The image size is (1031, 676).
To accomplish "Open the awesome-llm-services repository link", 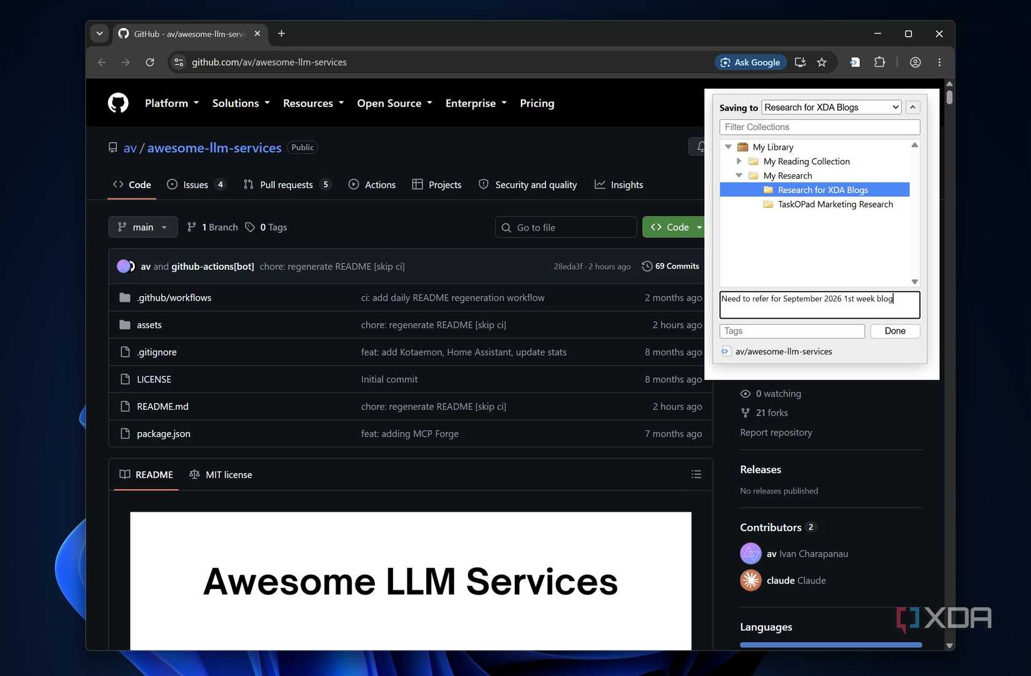I will [214, 147].
